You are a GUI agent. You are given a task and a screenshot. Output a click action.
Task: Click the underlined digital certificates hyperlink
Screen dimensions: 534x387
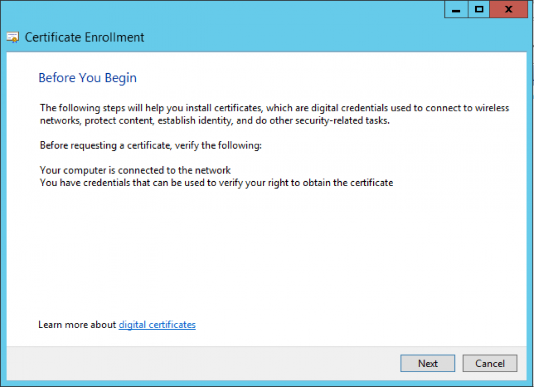pyautogui.click(x=157, y=324)
